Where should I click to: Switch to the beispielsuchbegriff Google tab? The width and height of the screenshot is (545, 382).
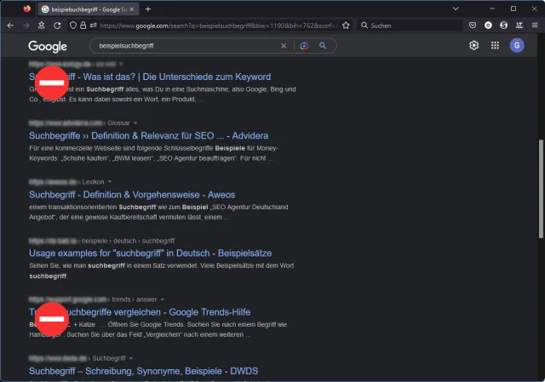[x=85, y=9]
